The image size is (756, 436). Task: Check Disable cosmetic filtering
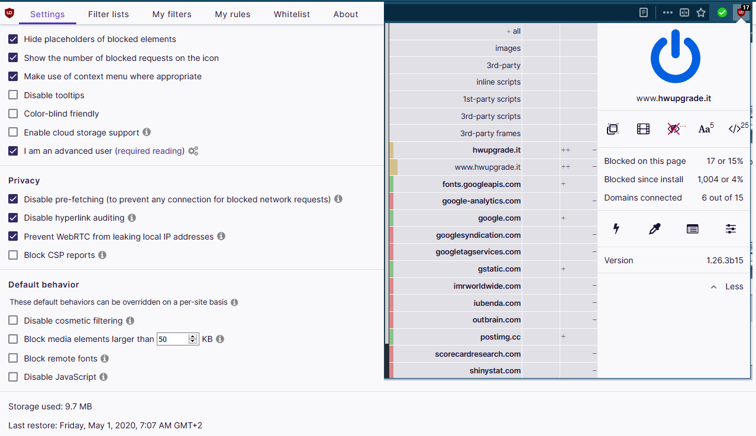pos(13,321)
